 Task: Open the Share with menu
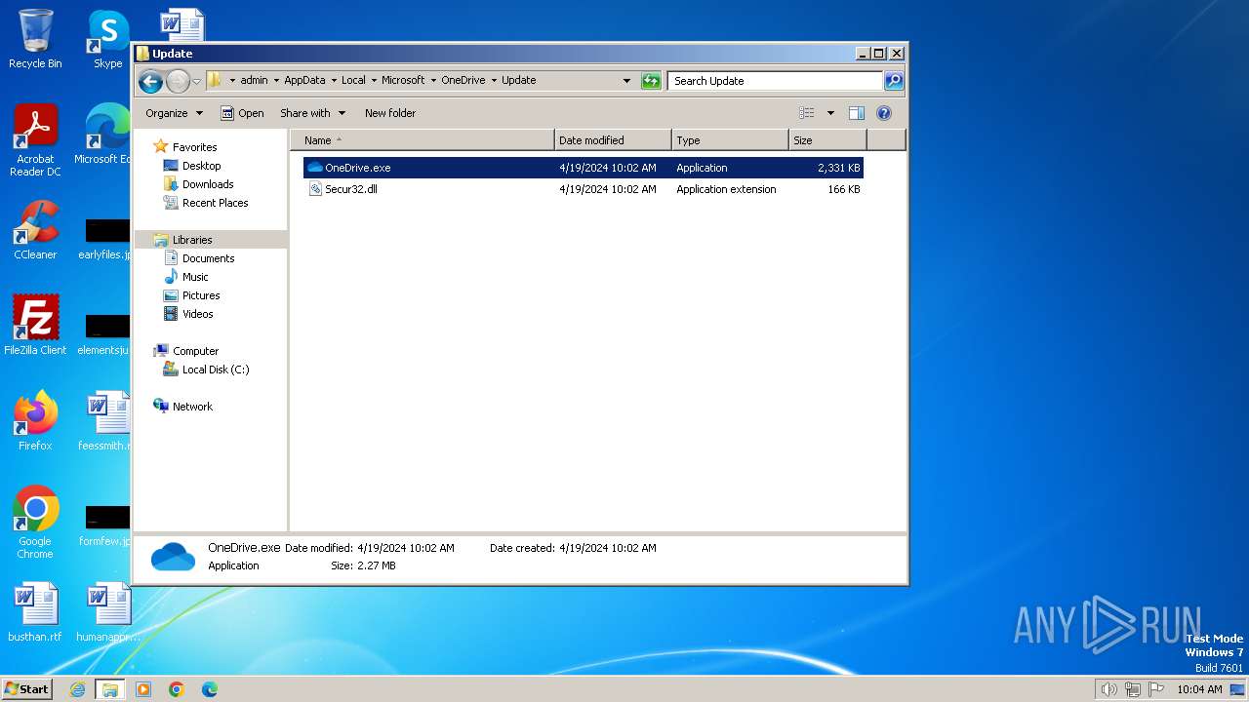coord(312,113)
